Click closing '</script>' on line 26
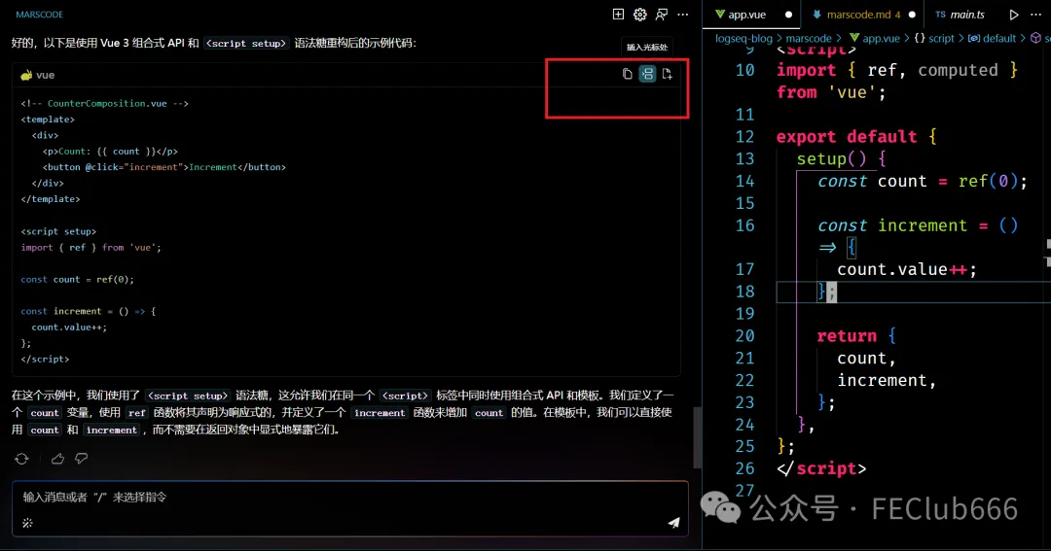The width and height of the screenshot is (1051, 551). (x=821, y=468)
